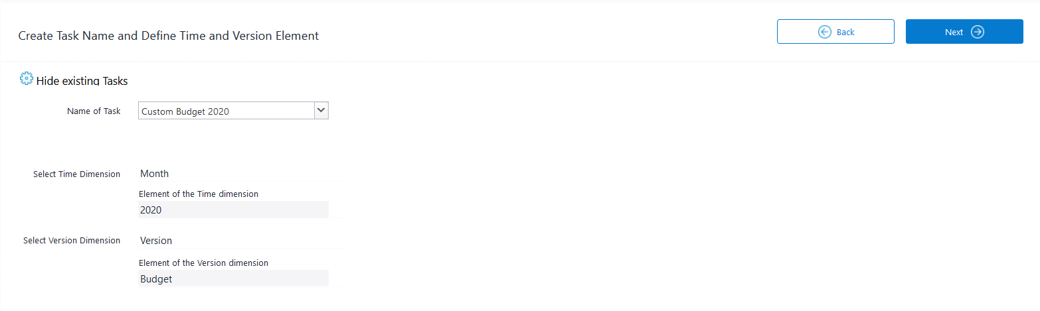Click the word Next inside the blue button

click(x=954, y=32)
